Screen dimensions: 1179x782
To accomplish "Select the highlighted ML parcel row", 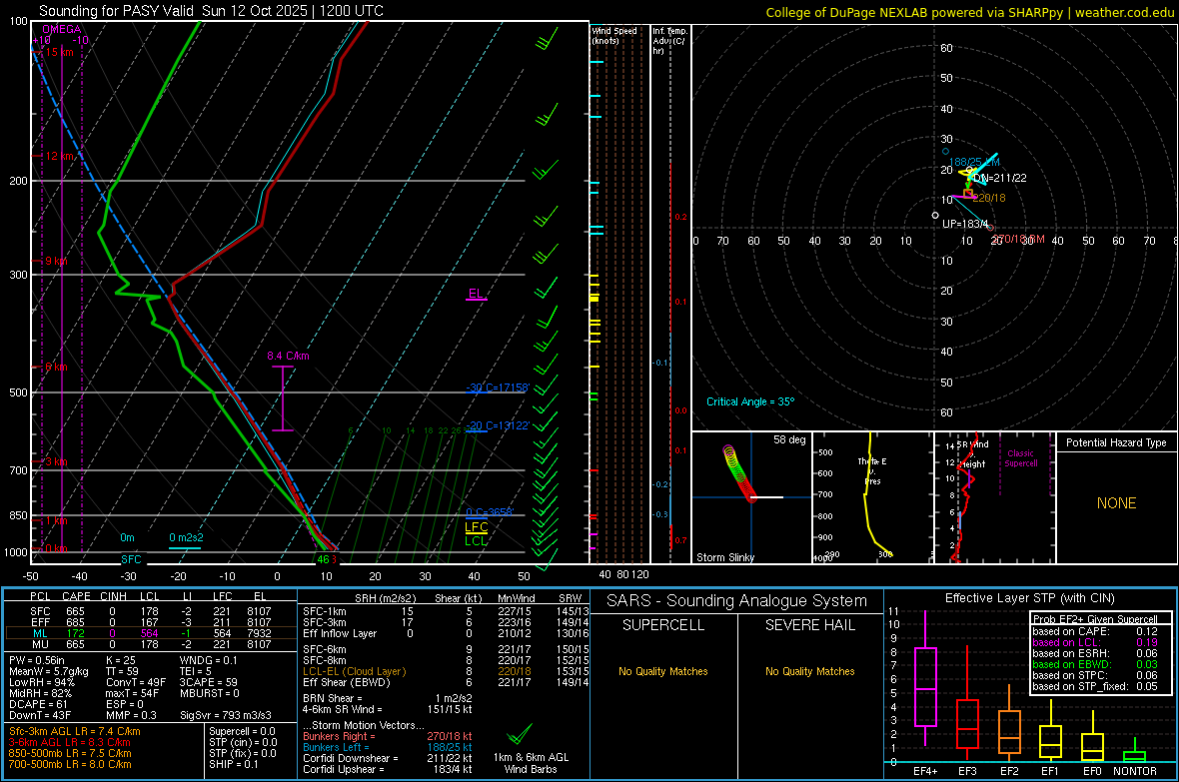I will [151, 633].
